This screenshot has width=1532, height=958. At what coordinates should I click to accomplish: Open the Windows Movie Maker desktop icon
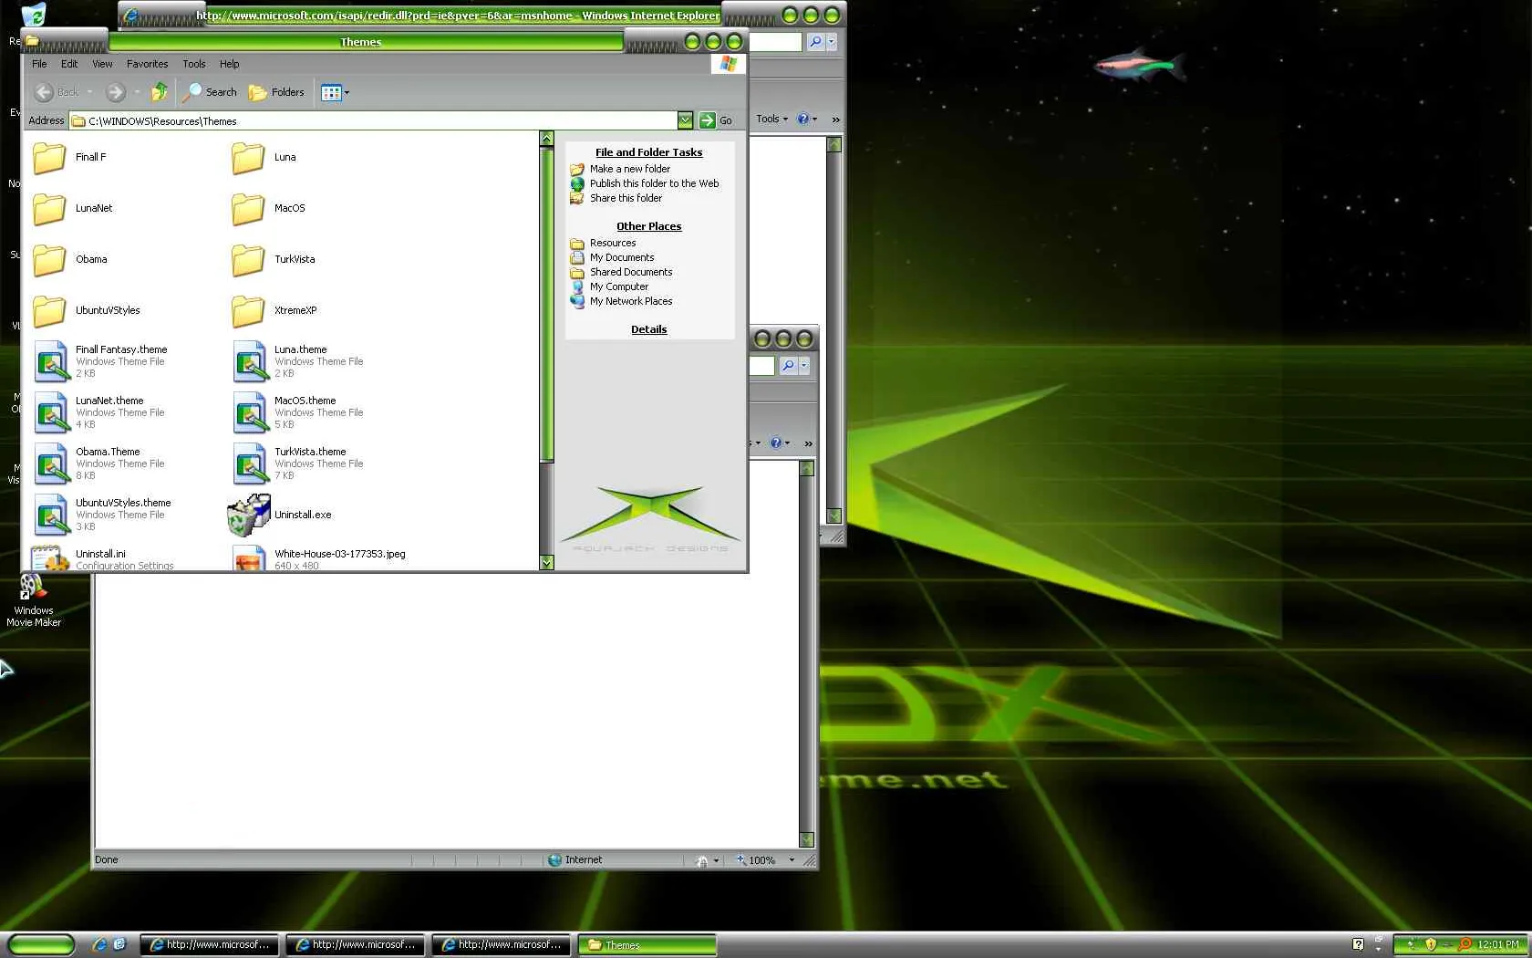tap(34, 599)
